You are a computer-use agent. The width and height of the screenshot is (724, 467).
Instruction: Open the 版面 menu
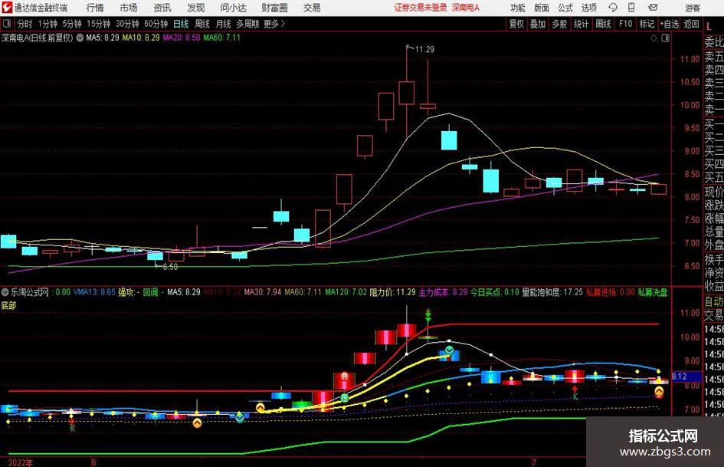point(542,8)
